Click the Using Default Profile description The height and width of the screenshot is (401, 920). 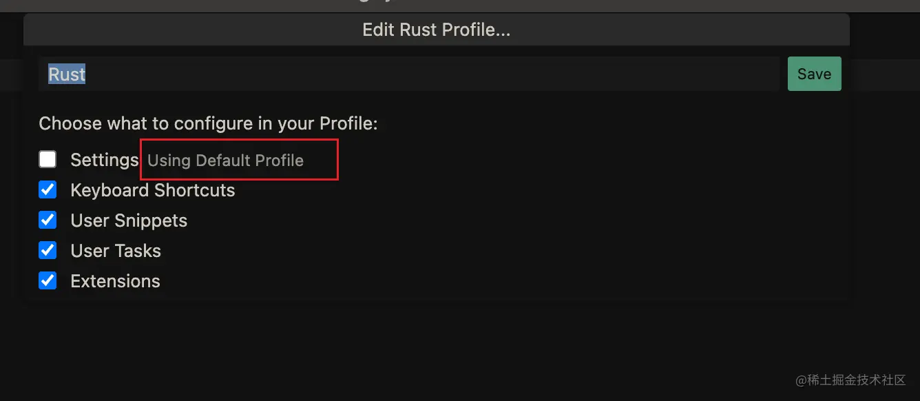pos(225,161)
